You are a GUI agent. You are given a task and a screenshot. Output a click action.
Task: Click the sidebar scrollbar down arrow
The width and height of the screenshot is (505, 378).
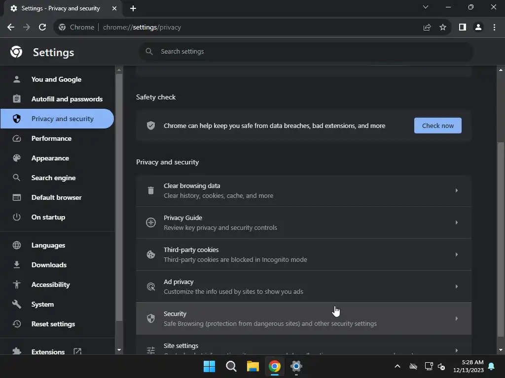[119, 350]
